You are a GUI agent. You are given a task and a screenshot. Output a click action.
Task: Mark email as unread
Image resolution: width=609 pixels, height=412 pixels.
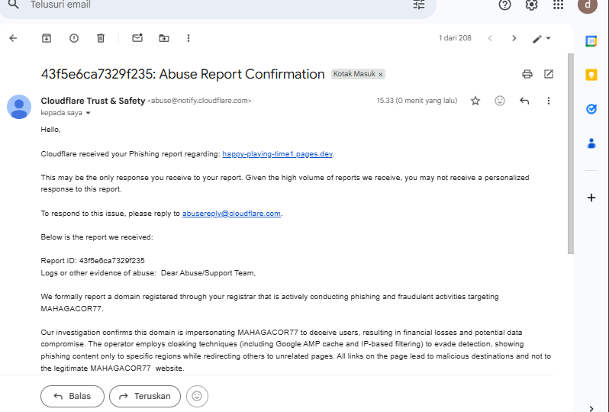tap(137, 37)
